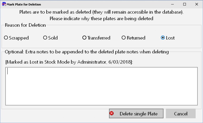This screenshot has width=203, height=123.
Task: Click the Delete single Plate button
Action: pos(136,114)
